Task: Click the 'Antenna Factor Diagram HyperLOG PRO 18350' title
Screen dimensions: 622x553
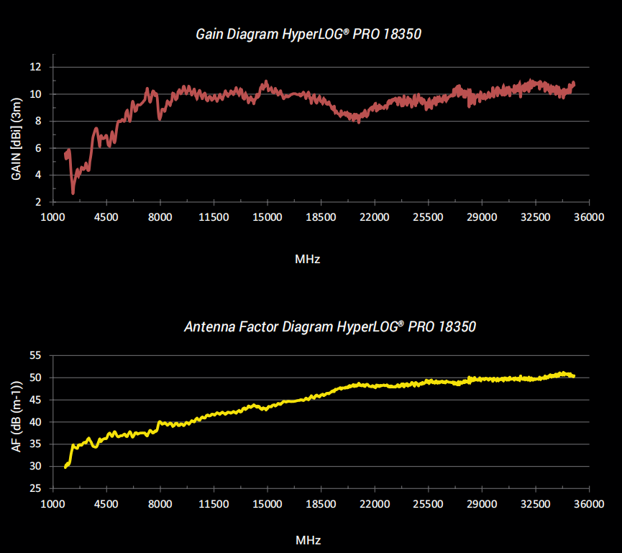Action: (330, 327)
